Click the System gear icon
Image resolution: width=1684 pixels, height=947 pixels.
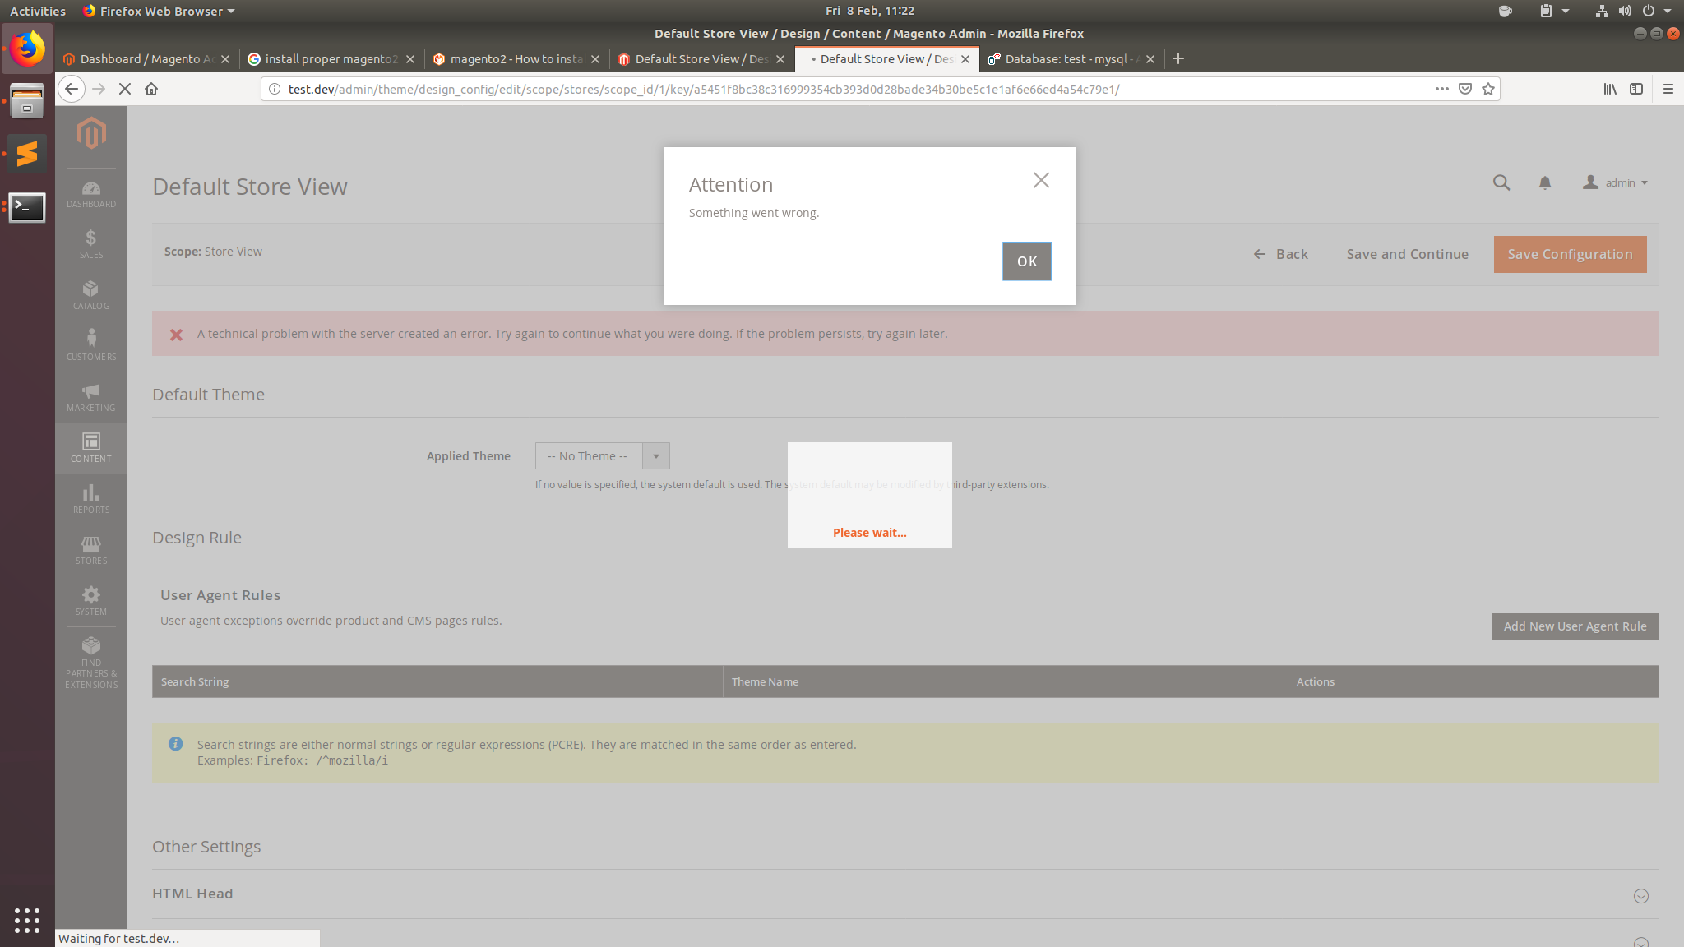tap(90, 597)
